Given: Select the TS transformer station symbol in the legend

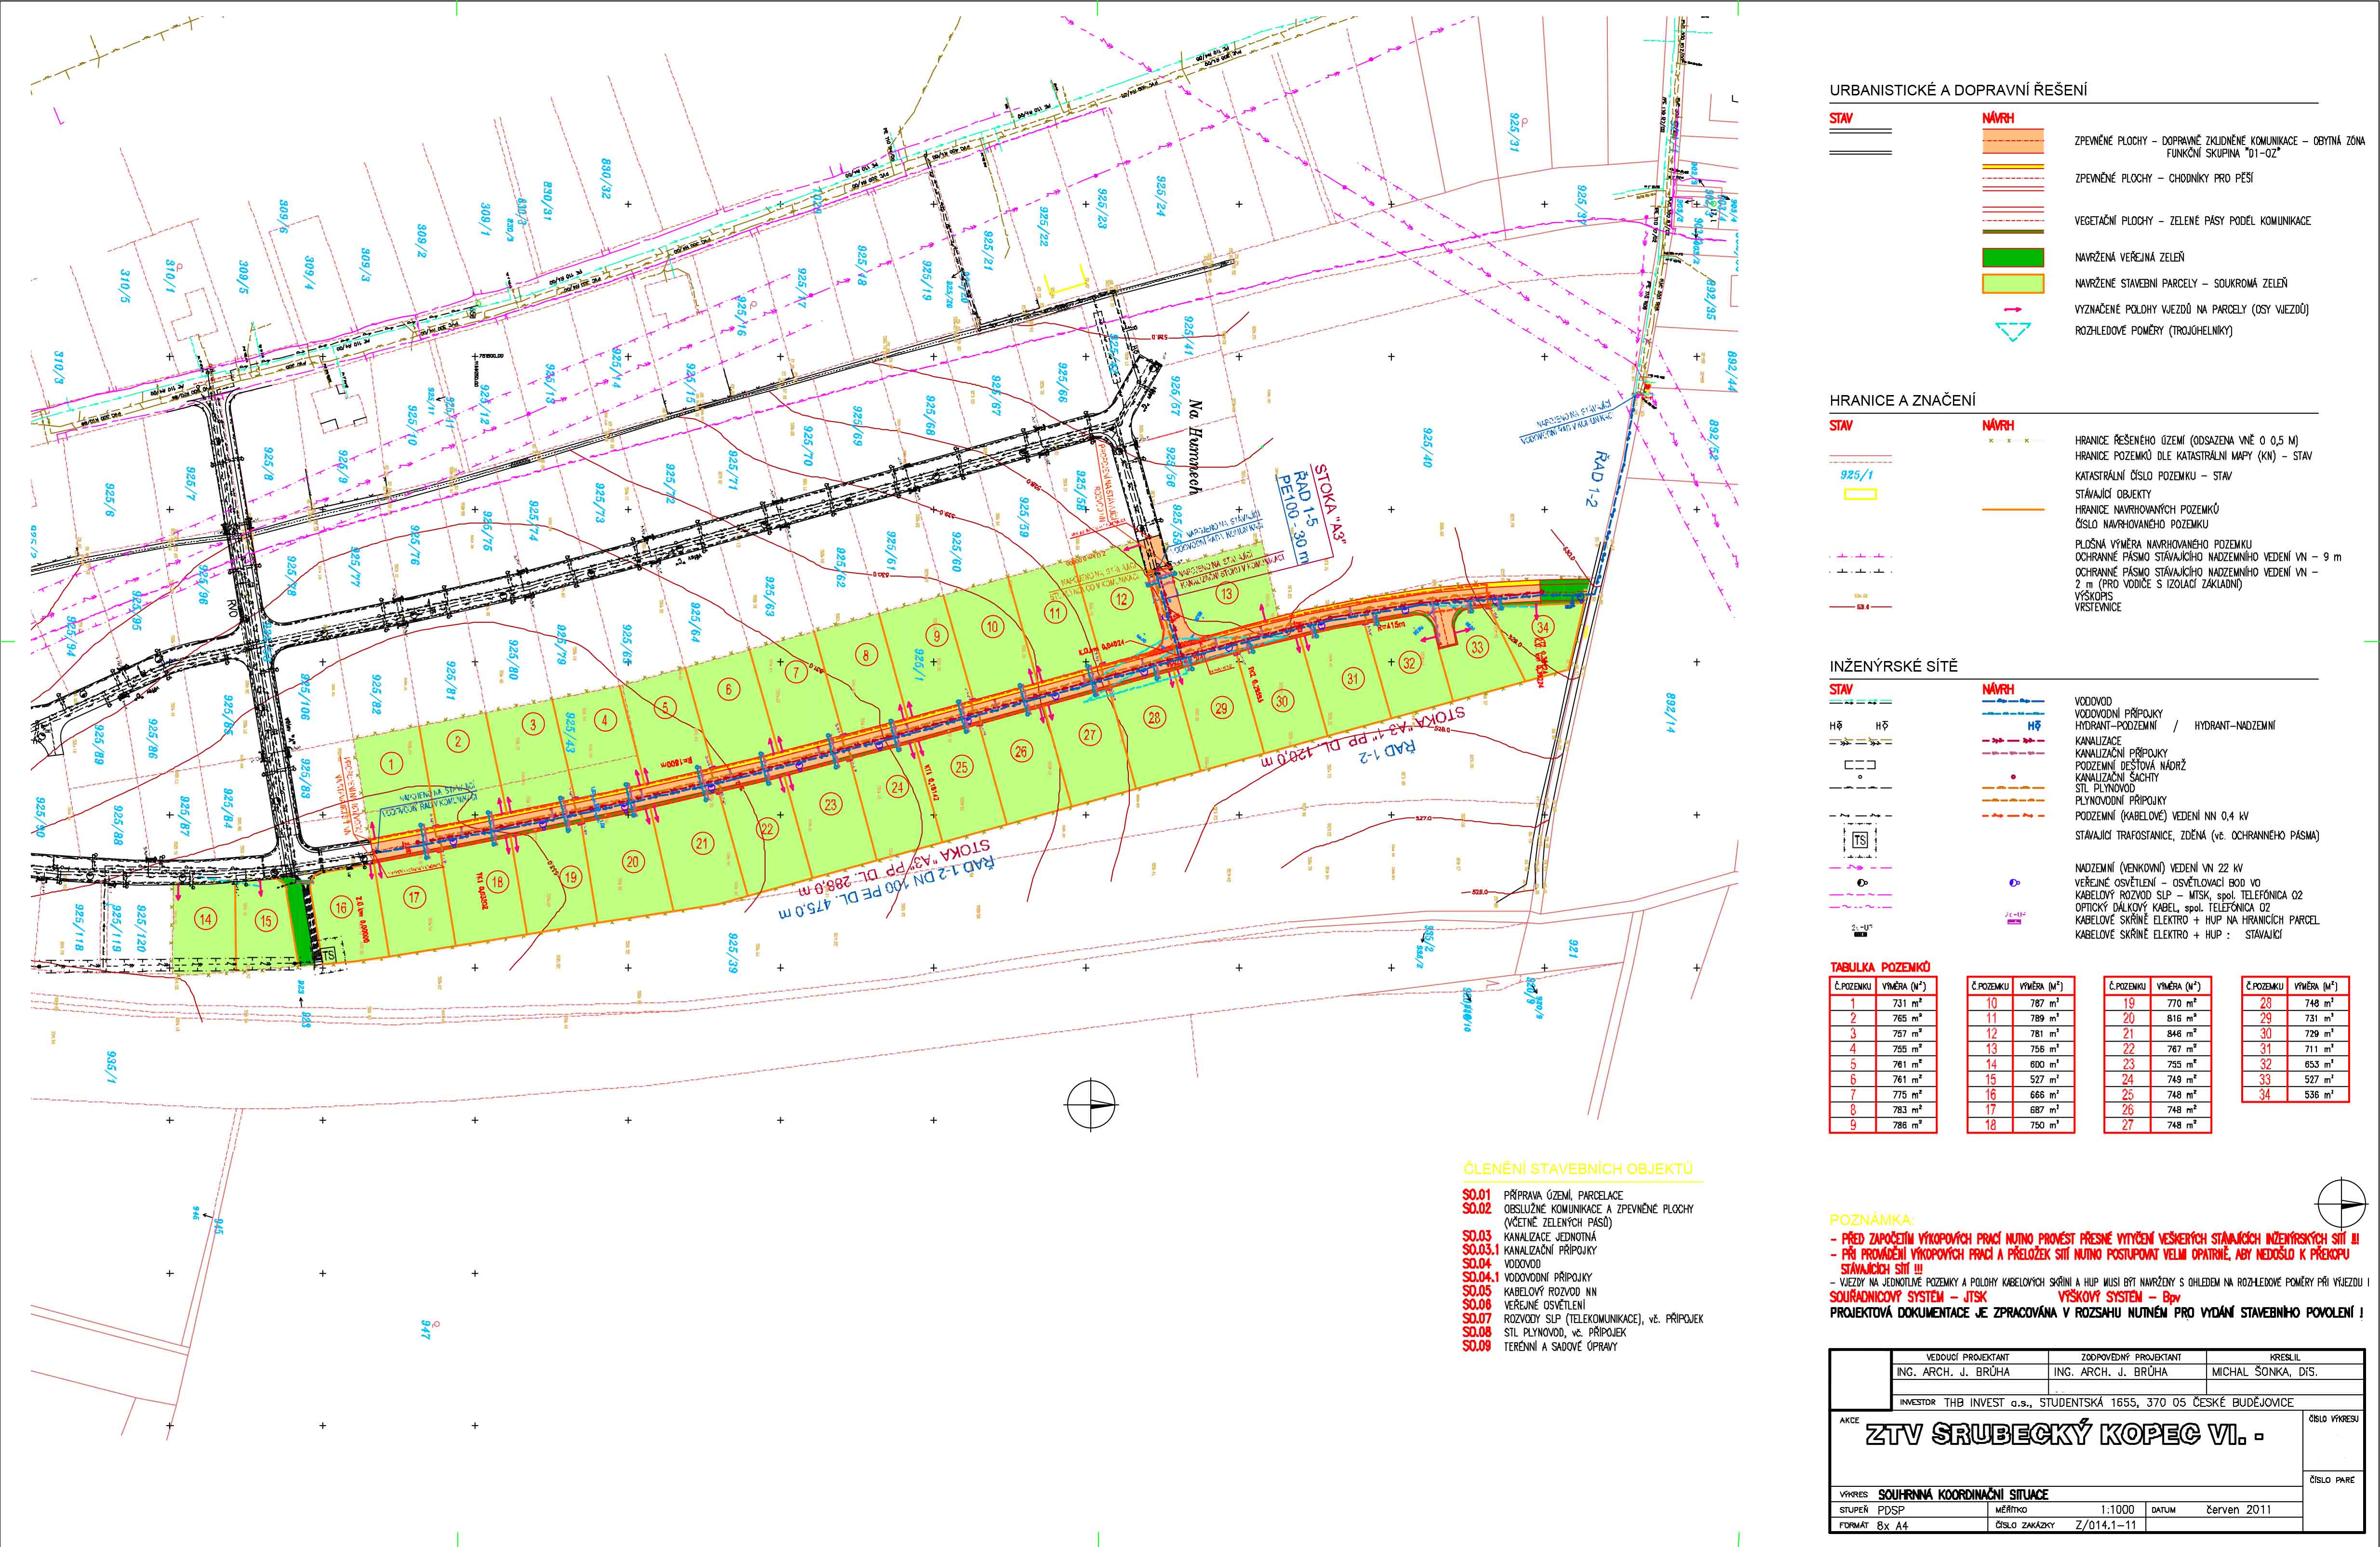Looking at the screenshot, I should [x=1860, y=840].
